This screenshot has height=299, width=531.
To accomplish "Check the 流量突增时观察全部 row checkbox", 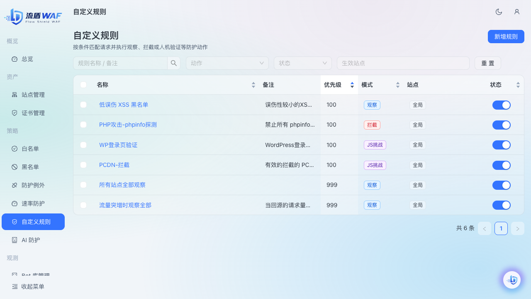I will [83, 205].
